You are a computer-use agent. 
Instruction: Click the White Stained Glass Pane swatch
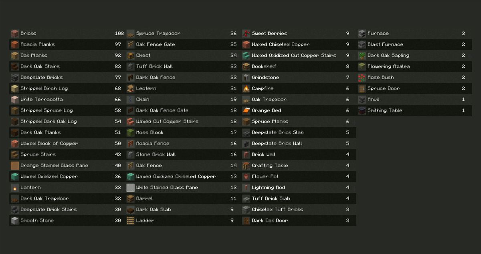130,188
